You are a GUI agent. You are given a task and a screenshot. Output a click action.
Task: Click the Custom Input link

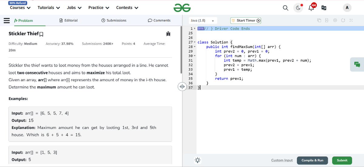point(282,160)
